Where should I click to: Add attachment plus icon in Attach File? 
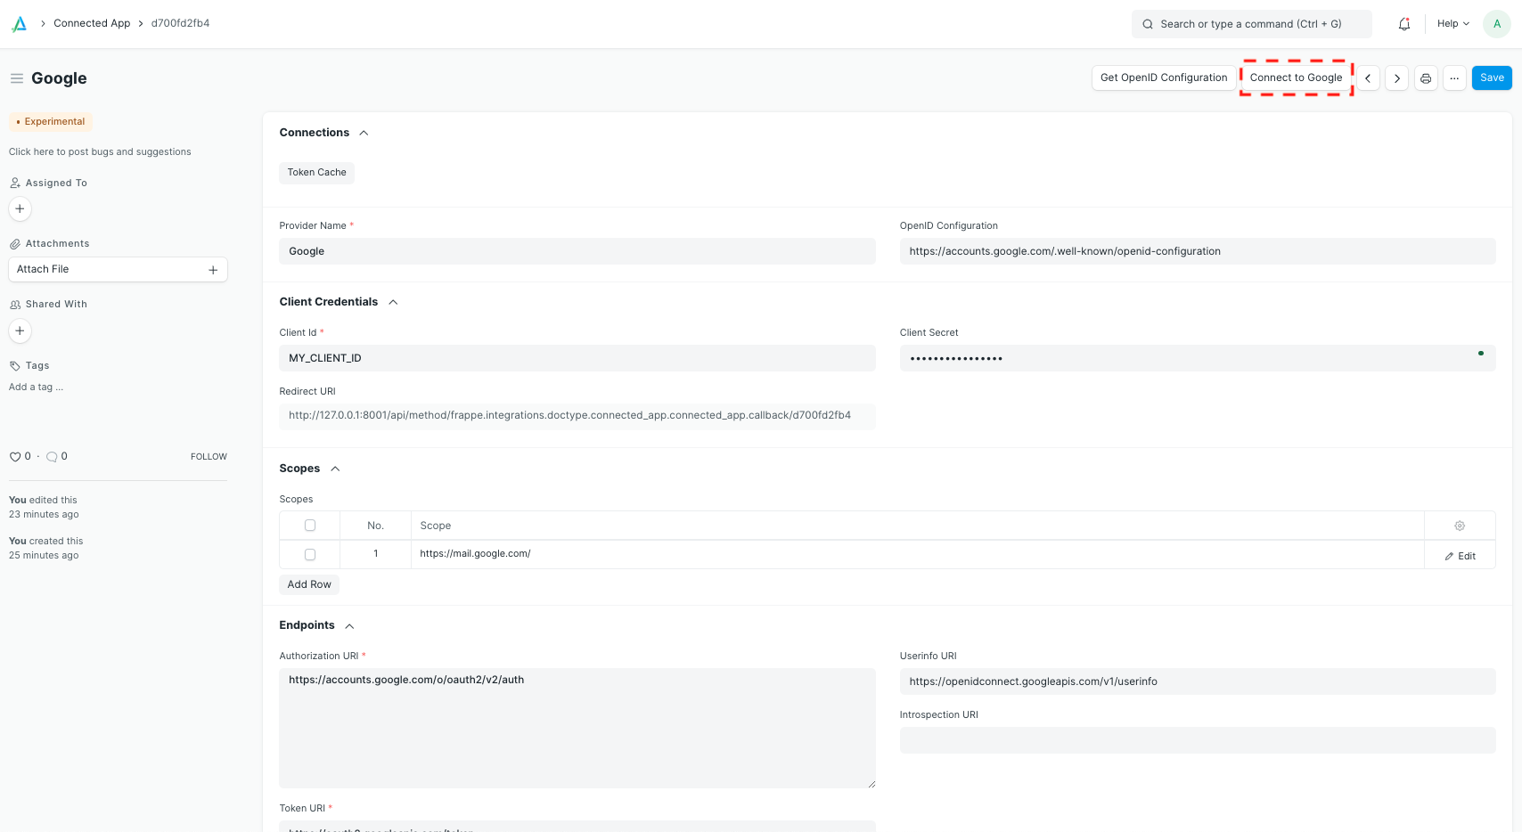pyautogui.click(x=213, y=270)
